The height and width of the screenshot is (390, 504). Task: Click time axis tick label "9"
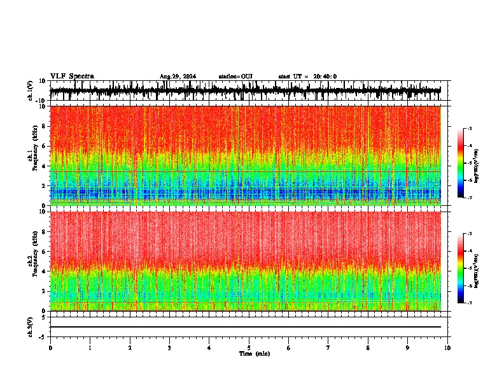(407, 348)
